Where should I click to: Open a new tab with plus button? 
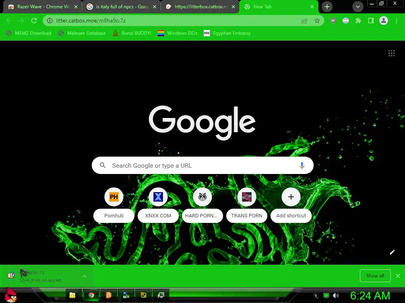327,7
